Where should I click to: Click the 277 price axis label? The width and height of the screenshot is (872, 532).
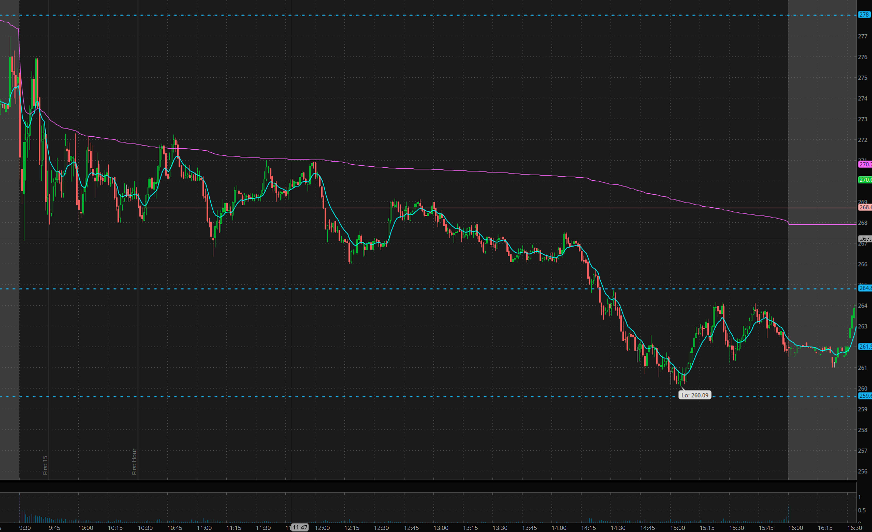(x=862, y=37)
